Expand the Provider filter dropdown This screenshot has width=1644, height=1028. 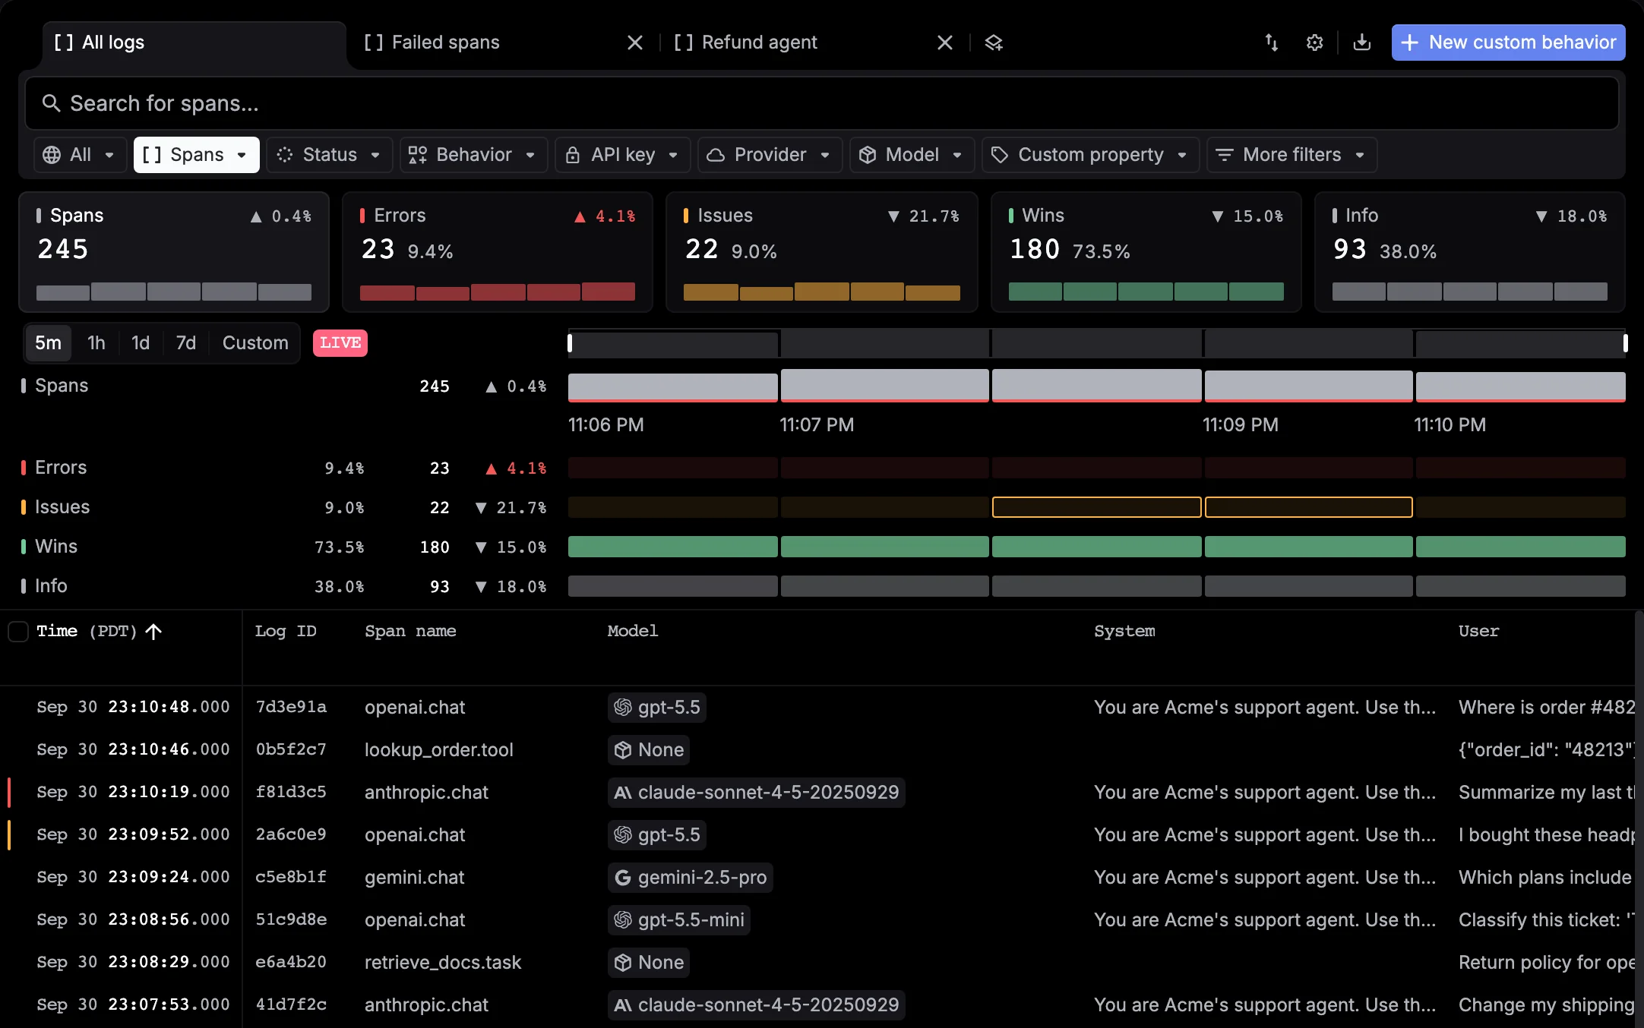(x=770, y=155)
